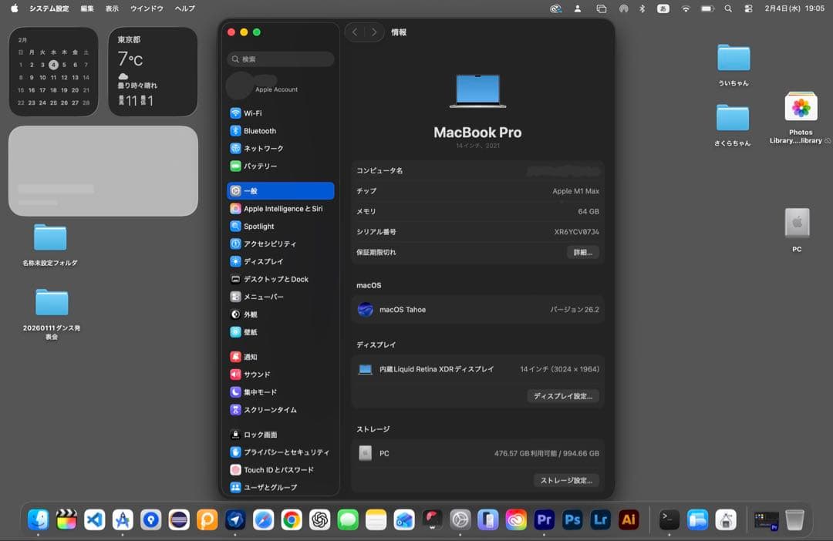Launch Premiere Pro from the Dock
The height and width of the screenshot is (541, 833).
click(545, 520)
